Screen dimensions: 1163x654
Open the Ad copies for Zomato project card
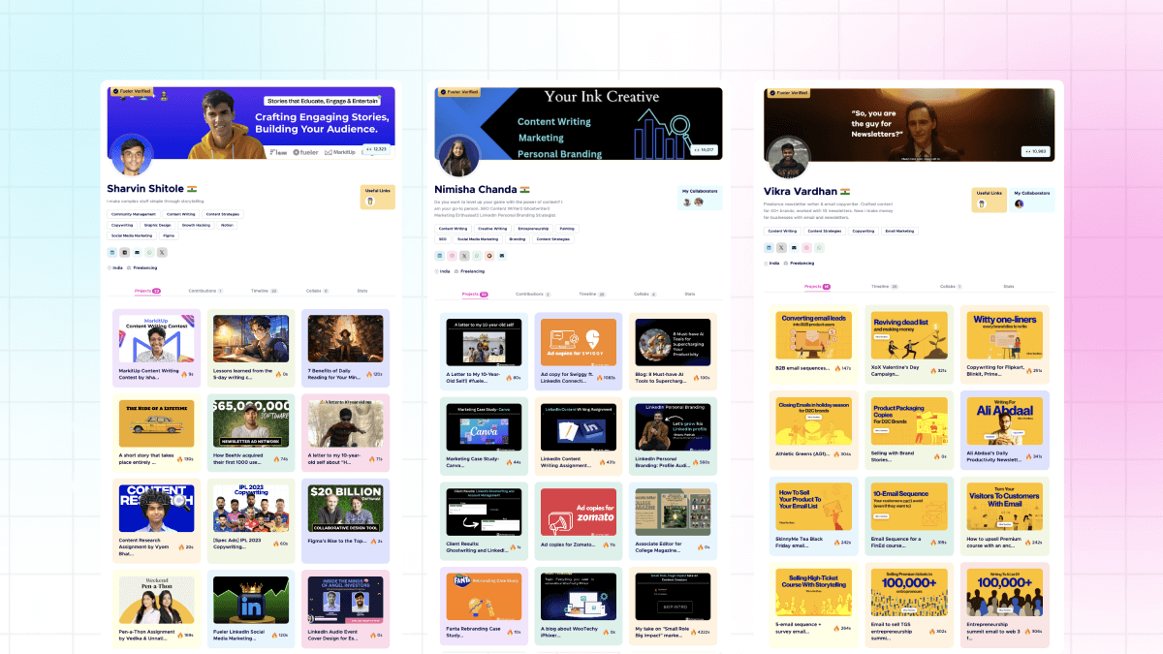(x=578, y=514)
